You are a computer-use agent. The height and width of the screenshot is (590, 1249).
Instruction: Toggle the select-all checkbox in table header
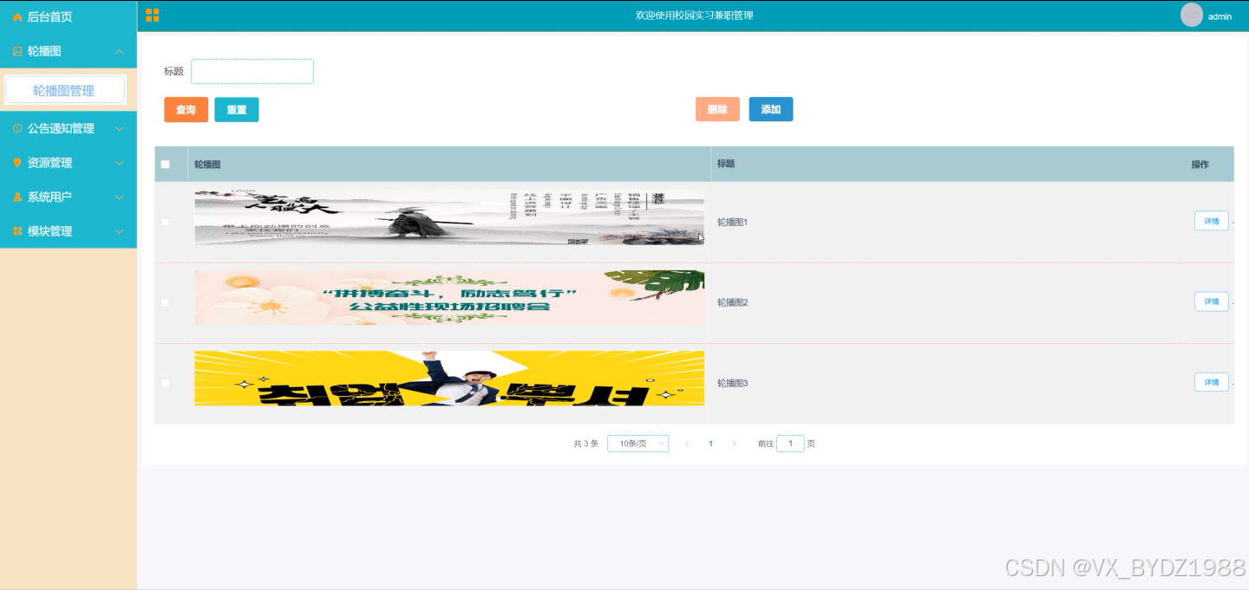pos(165,165)
